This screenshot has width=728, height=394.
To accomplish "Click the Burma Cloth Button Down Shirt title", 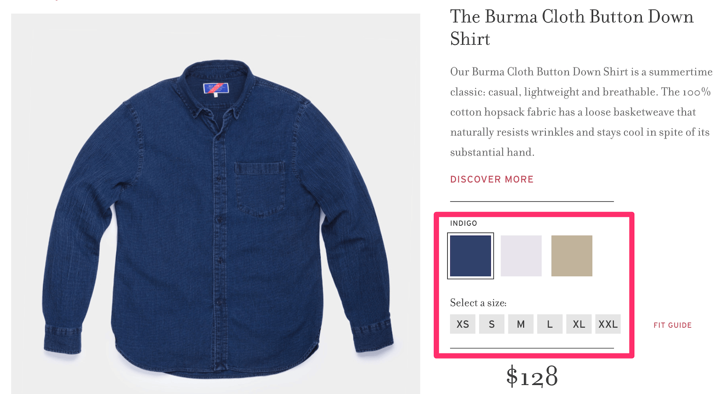I will tap(572, 28).
